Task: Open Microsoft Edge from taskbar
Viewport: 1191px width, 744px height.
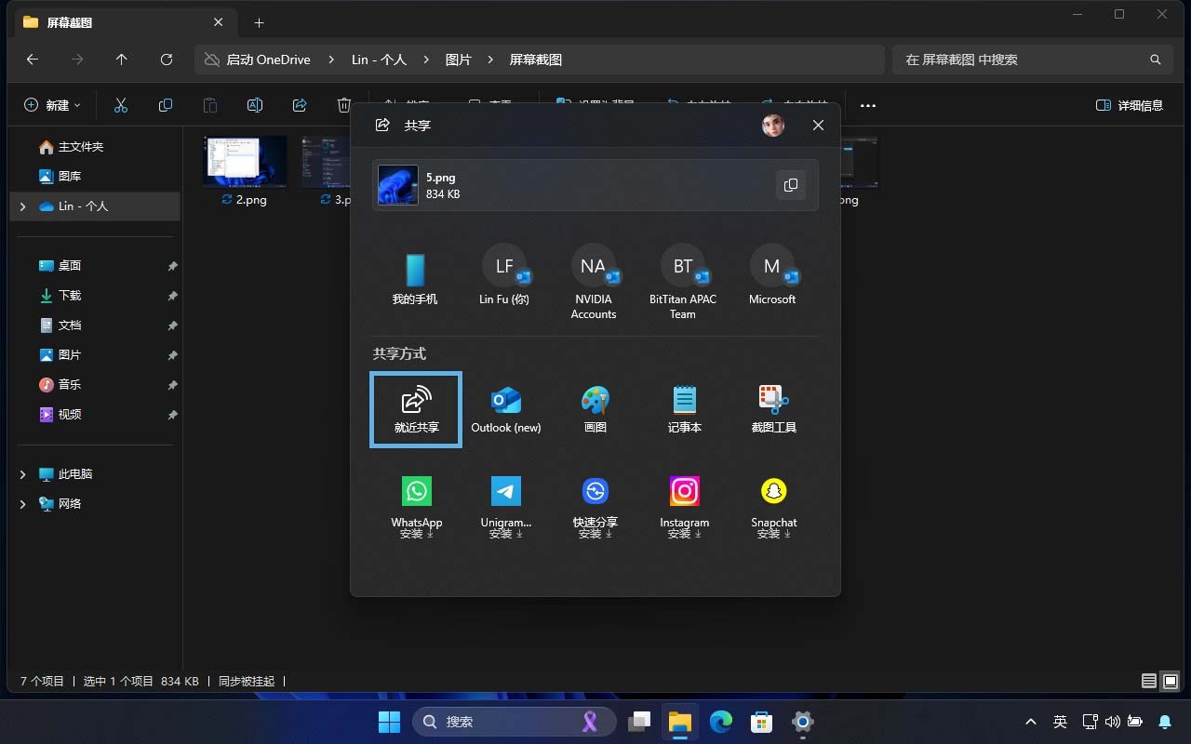Action: click(721, 722)
